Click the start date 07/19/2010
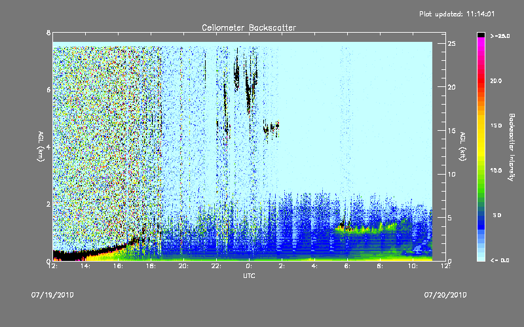The height and width of the screenshot is (327, 524). tap(52, 295)
